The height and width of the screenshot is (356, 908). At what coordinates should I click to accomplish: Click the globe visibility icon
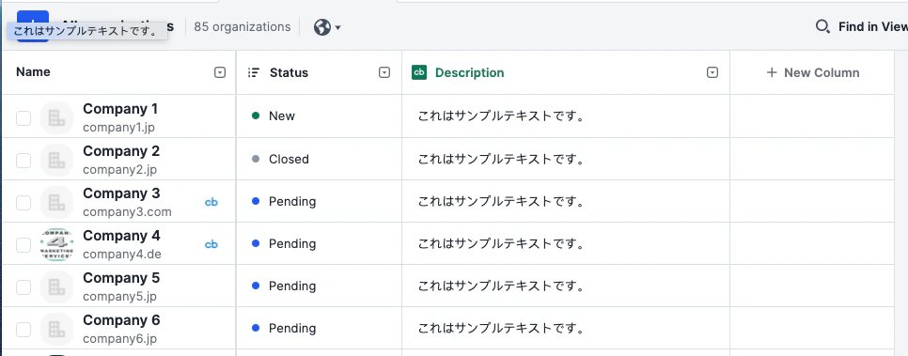click(x=322, y=27)
